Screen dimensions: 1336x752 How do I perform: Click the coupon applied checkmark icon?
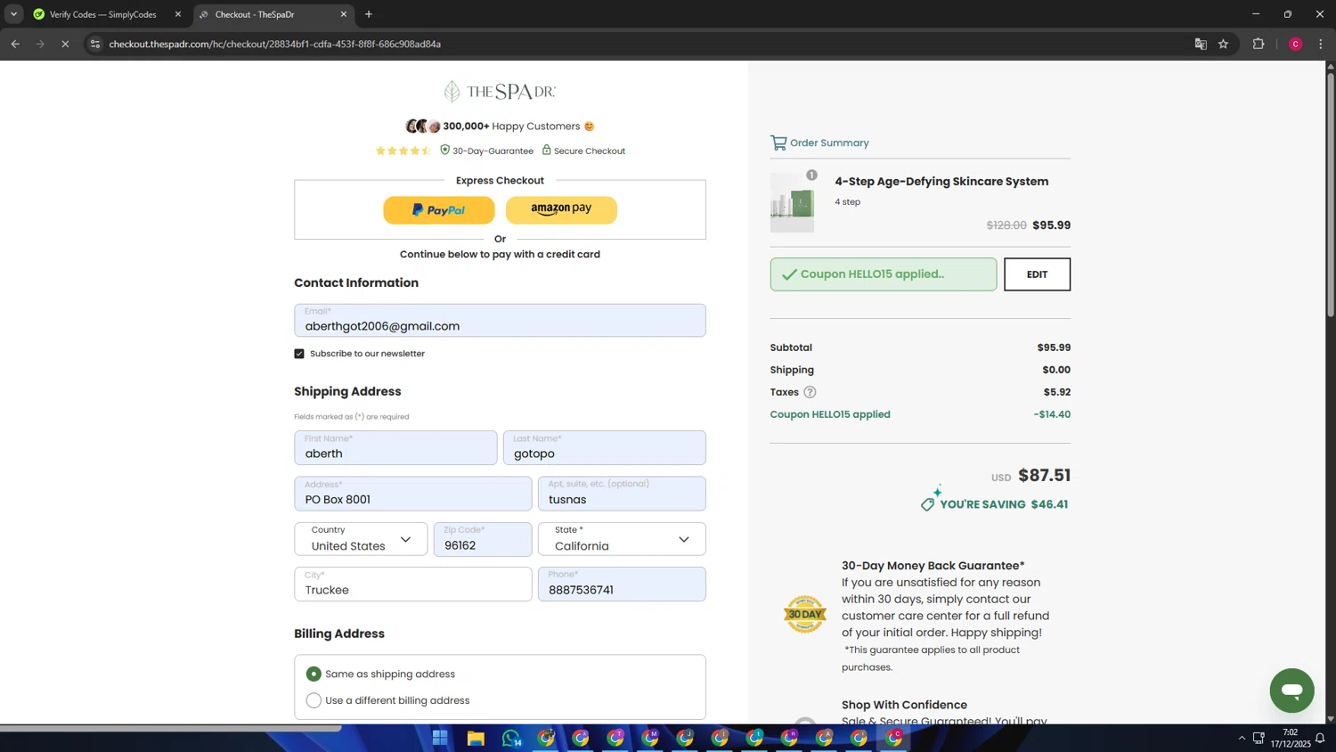[x=789, y=274]
